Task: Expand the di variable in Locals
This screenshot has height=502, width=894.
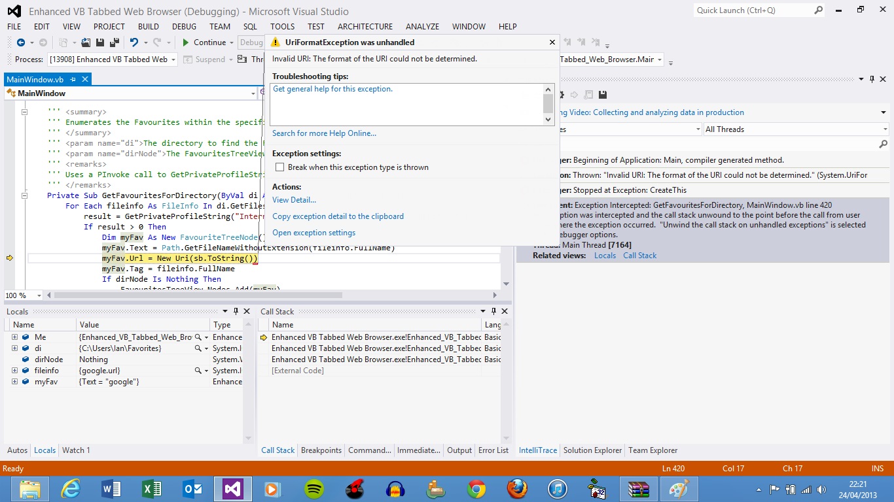Action: coord(14,348)
